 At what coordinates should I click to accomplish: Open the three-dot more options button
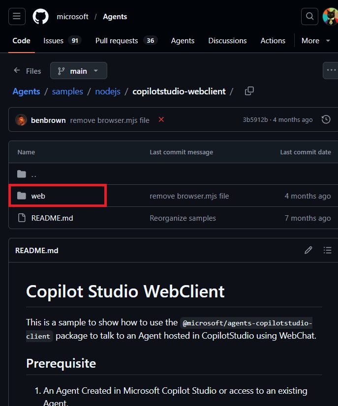(330, 71)
